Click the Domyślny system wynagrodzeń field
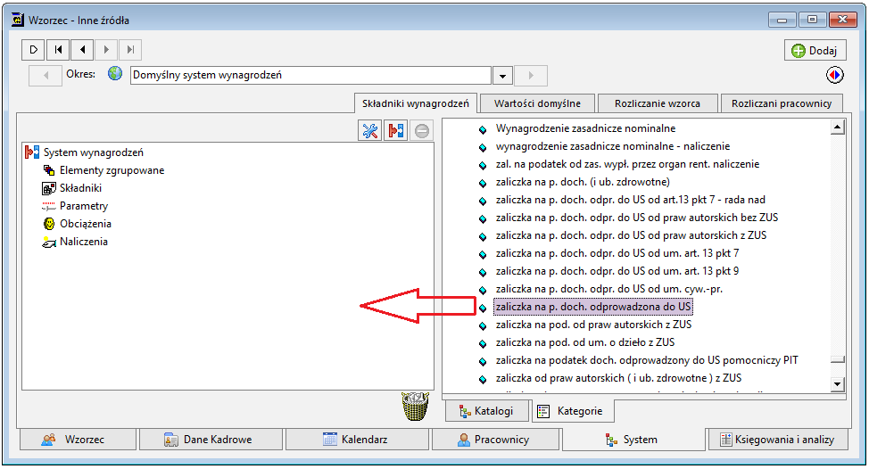This screenshot has height=469, width=869. (310, 75)
